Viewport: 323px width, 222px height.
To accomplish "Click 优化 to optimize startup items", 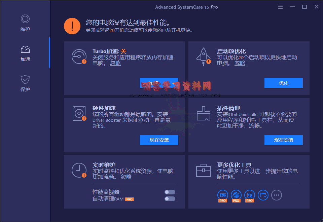I will pos(284,83).
